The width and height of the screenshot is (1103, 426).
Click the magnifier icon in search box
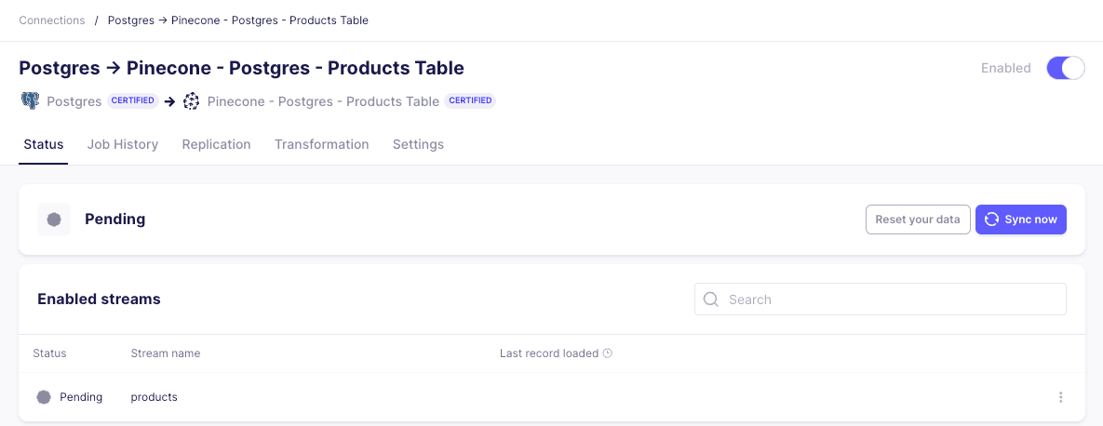[711, 300]
